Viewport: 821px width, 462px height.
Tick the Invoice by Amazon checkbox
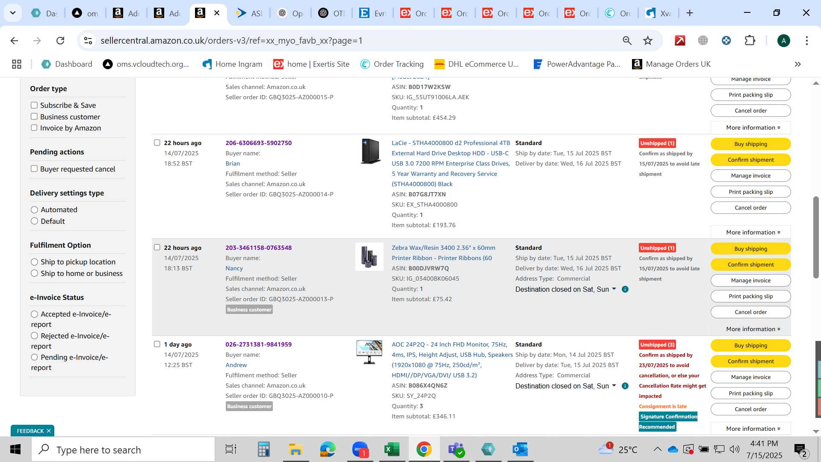(34, 127)
